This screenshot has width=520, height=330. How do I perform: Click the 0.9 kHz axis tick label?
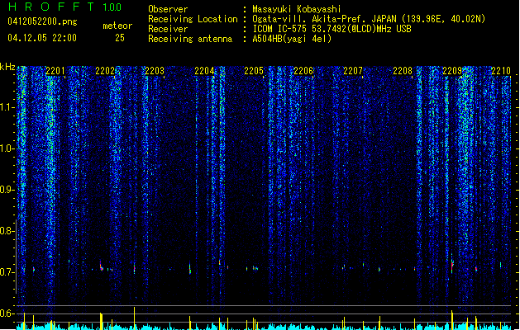[x=7, y=190]
